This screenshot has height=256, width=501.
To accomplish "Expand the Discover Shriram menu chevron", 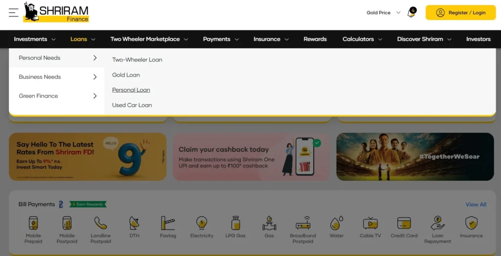I will (449, 39).
